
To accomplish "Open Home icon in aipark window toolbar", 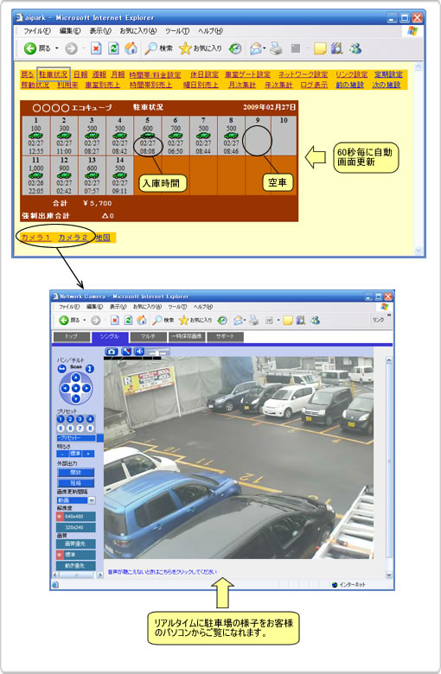I will pos(131,48).
